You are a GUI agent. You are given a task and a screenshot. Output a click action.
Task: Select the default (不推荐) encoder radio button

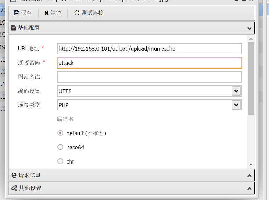60,133
